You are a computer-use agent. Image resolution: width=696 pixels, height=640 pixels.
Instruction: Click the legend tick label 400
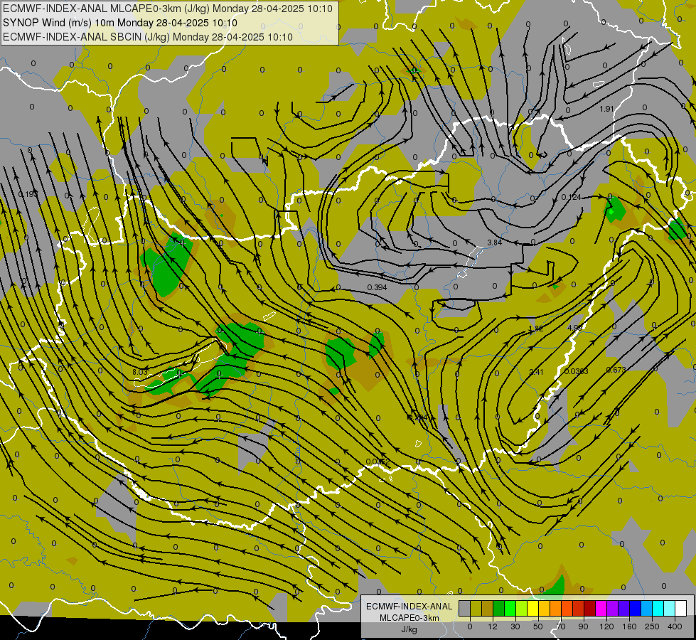click(675, 626)
